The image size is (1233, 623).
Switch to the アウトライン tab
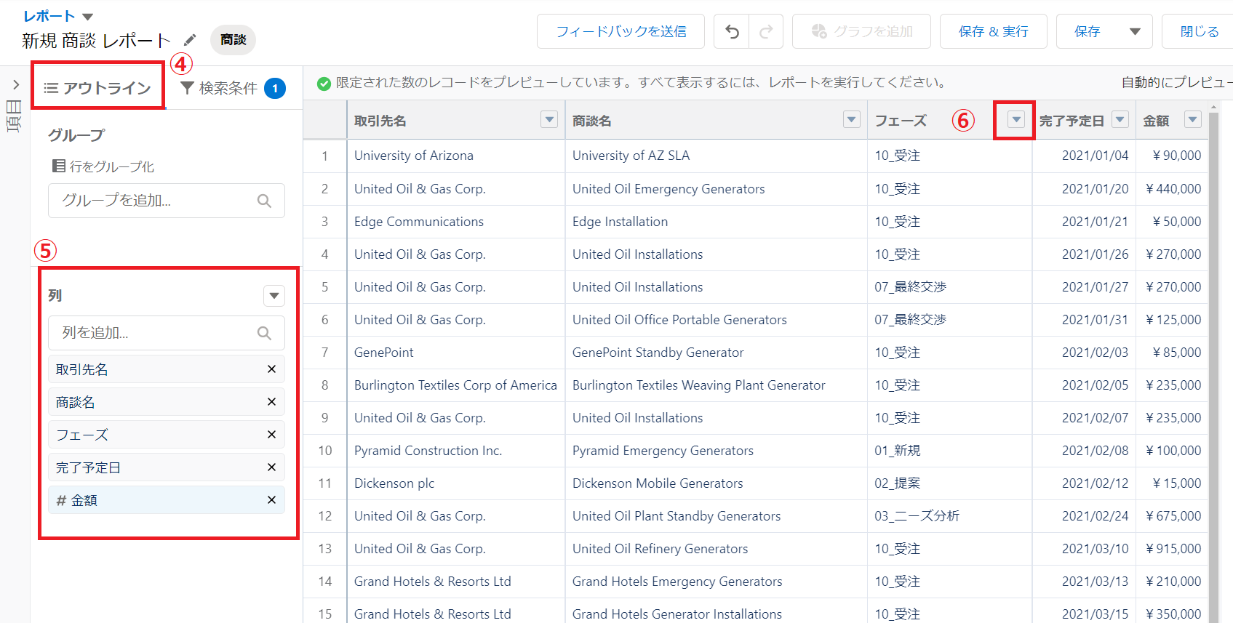point(98,88)
